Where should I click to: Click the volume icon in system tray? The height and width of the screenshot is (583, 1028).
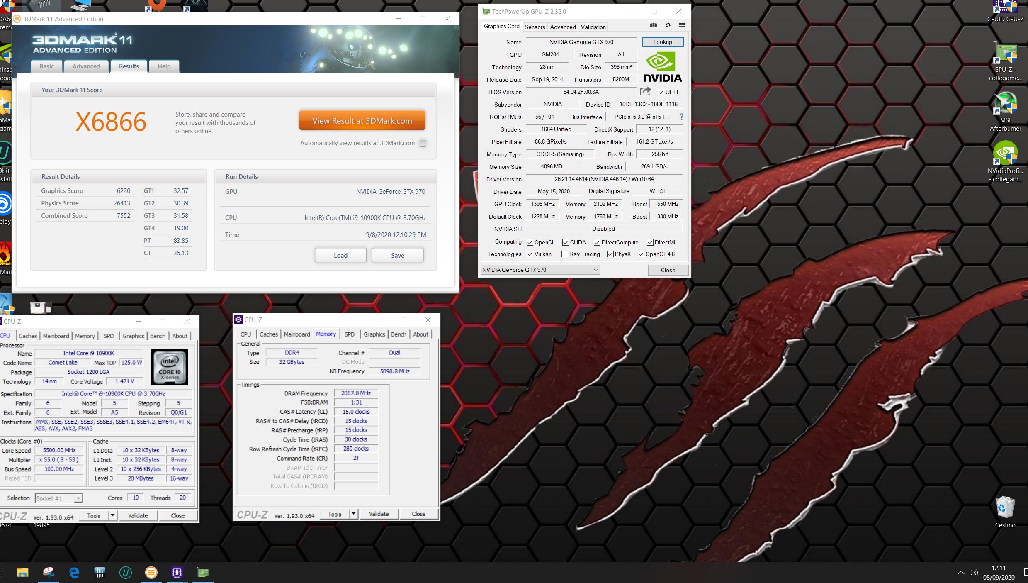tap(973, 573)
